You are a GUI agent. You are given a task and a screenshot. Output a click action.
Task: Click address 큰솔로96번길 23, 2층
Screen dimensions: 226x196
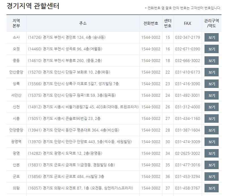click(x=83, y=119)
